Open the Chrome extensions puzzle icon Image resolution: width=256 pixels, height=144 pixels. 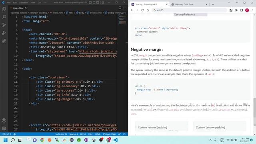tap(236, 10)
